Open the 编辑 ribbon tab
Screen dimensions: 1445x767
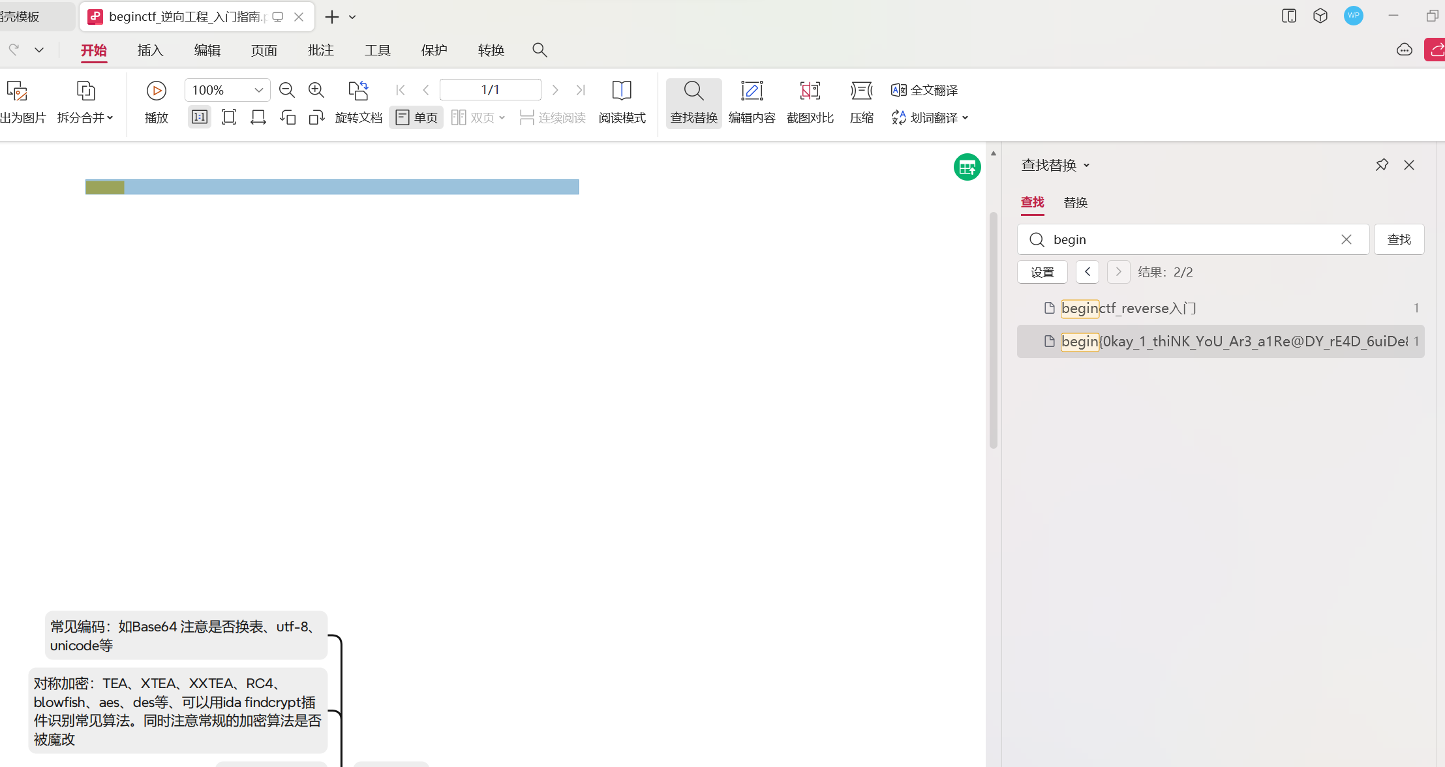click(x=207, y=50)
